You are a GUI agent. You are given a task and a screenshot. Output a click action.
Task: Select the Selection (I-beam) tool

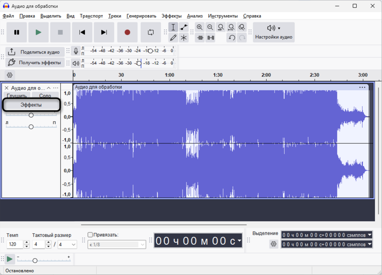(x=173, y=27)
